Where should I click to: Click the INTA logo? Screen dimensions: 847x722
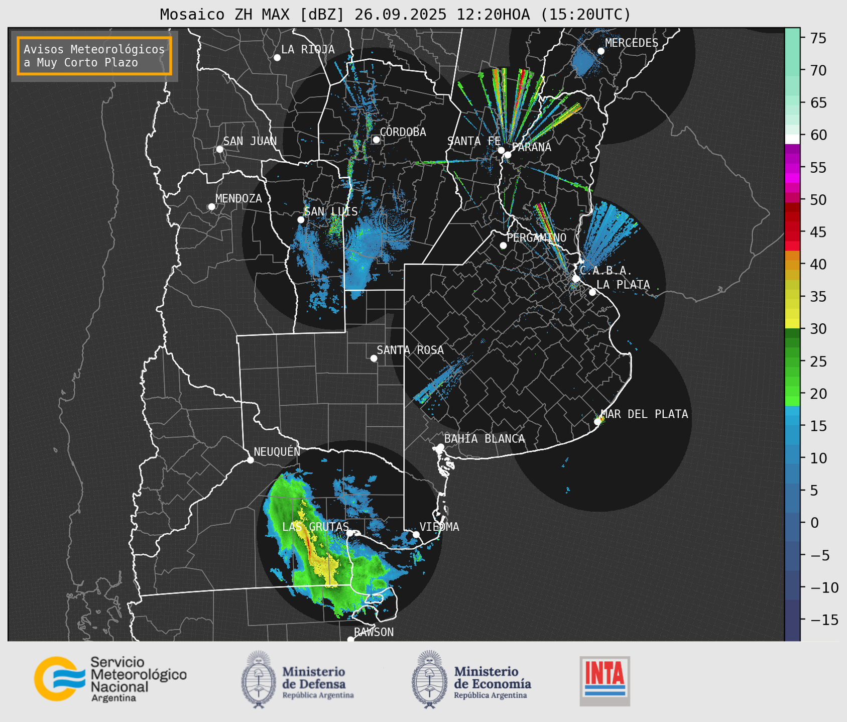tap(605, 681)
